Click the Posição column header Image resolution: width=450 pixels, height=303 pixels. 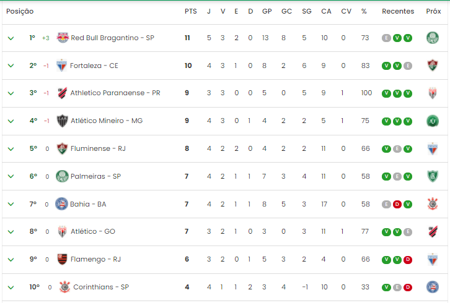point(20,11)
